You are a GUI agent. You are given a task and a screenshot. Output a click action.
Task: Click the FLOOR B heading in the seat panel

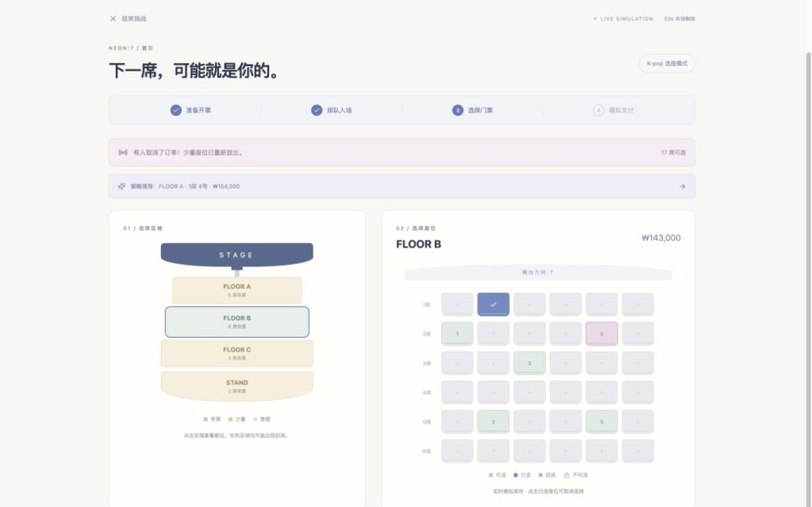[x=419, y=244]
